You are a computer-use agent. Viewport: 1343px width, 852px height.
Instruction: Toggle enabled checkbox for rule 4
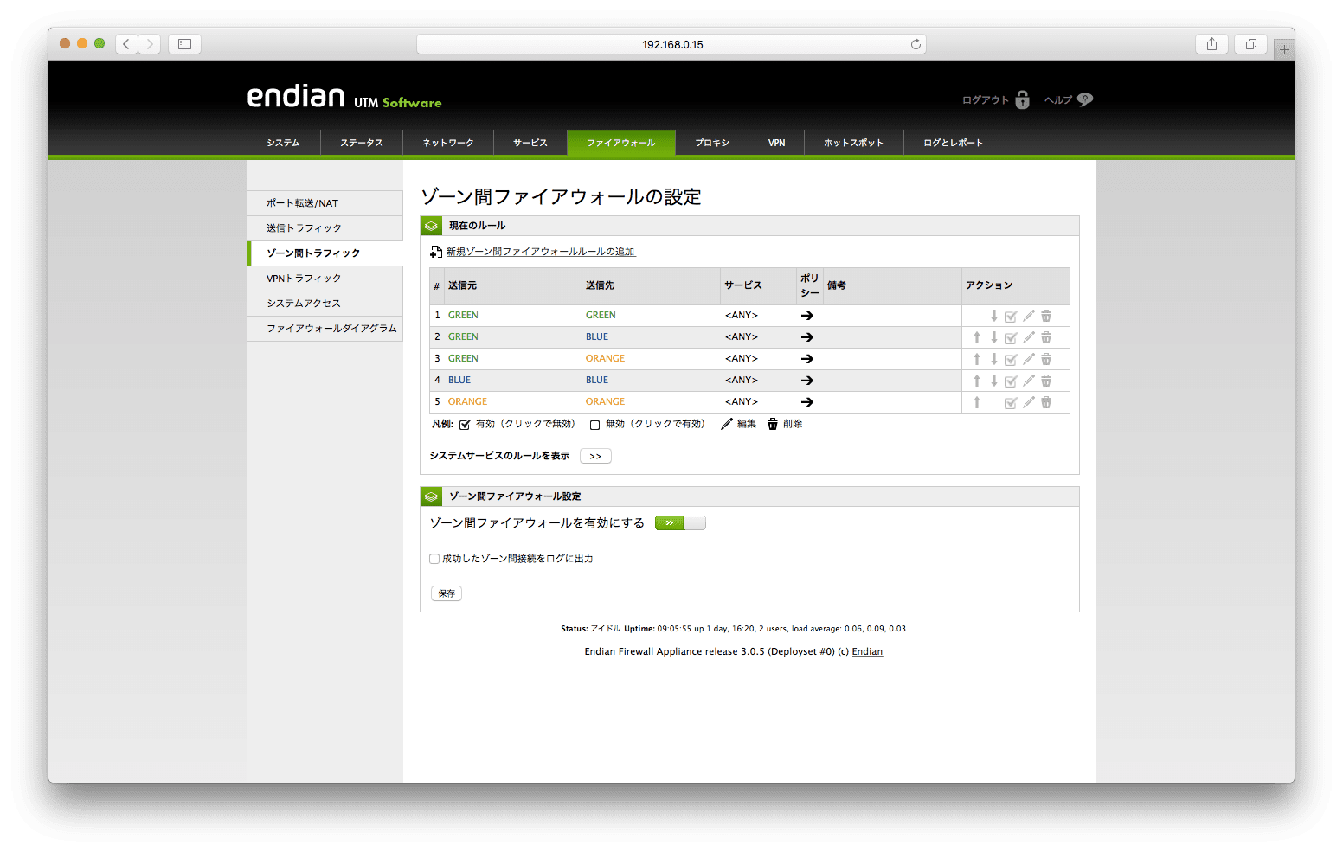1011,381
